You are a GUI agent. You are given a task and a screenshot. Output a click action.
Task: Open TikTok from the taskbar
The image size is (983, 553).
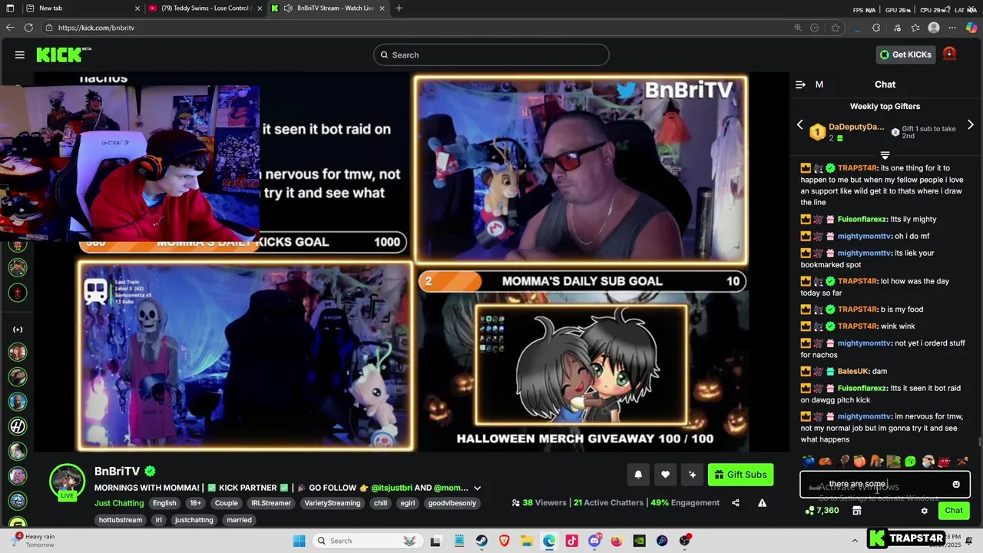(x=571, y=541)
